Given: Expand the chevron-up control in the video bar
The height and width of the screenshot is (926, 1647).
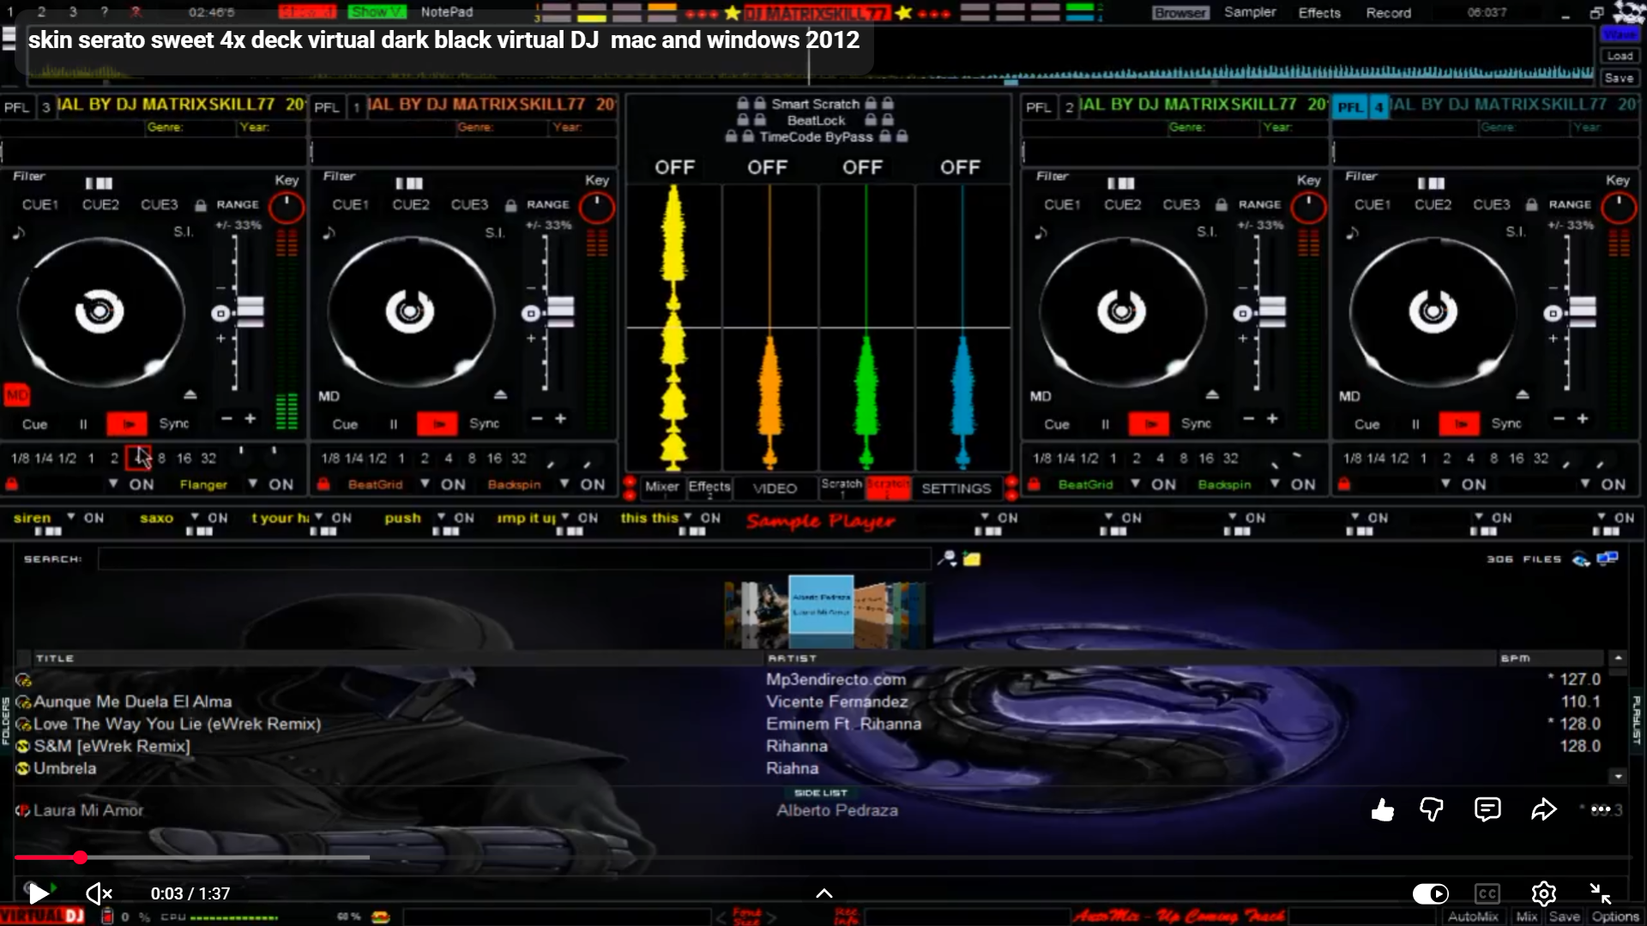Looking at the screenshot, I should (823, 893).
